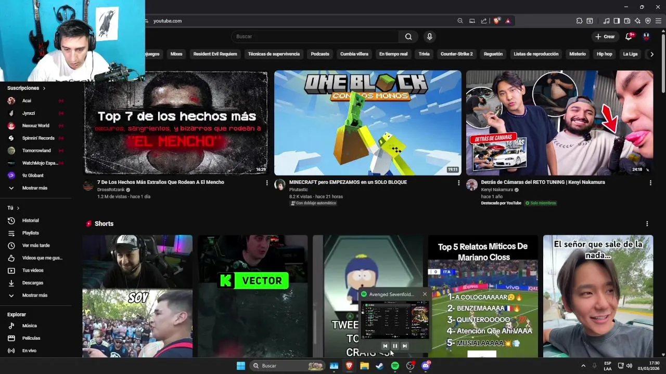Viewport: 666px width, 374px height.
Task: Open the Brave Wallet icon
Action: pos(627,21)
